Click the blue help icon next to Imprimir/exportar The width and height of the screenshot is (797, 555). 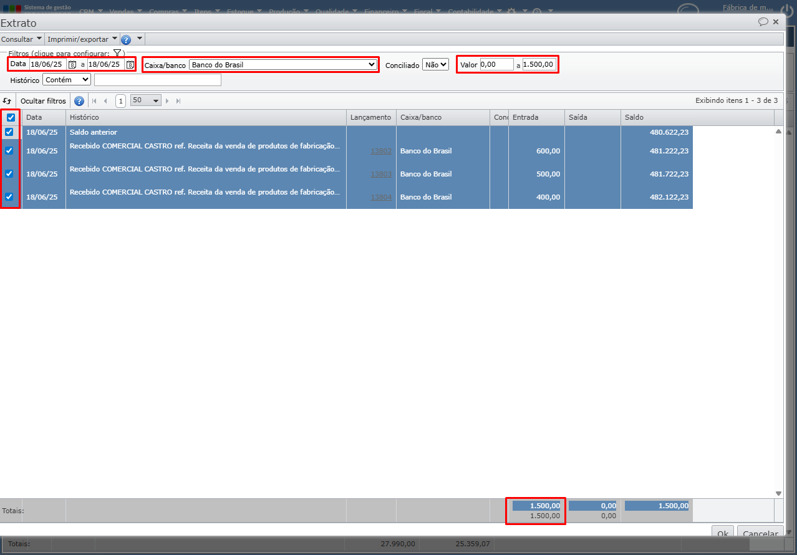click(x=126, y=39)
